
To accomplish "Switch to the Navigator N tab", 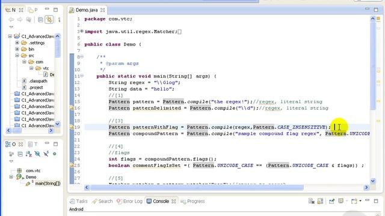I will (x=11, y=10).
